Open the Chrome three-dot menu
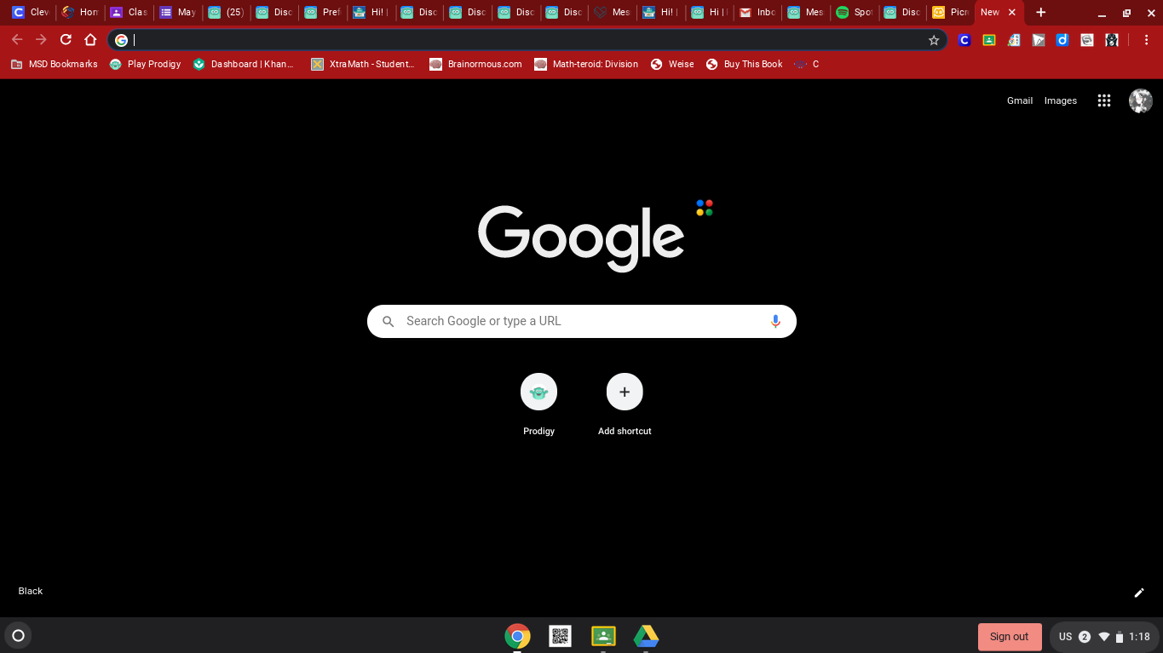This screenshot has height=653, width=1163. click(1146, 40)
